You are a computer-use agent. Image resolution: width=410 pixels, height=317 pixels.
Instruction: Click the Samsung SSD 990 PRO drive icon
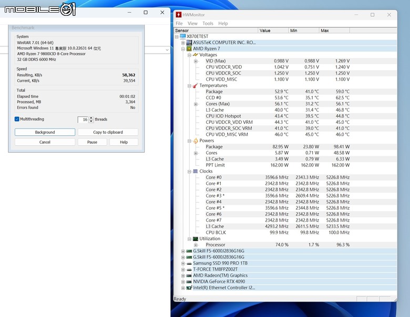[189, 263]
